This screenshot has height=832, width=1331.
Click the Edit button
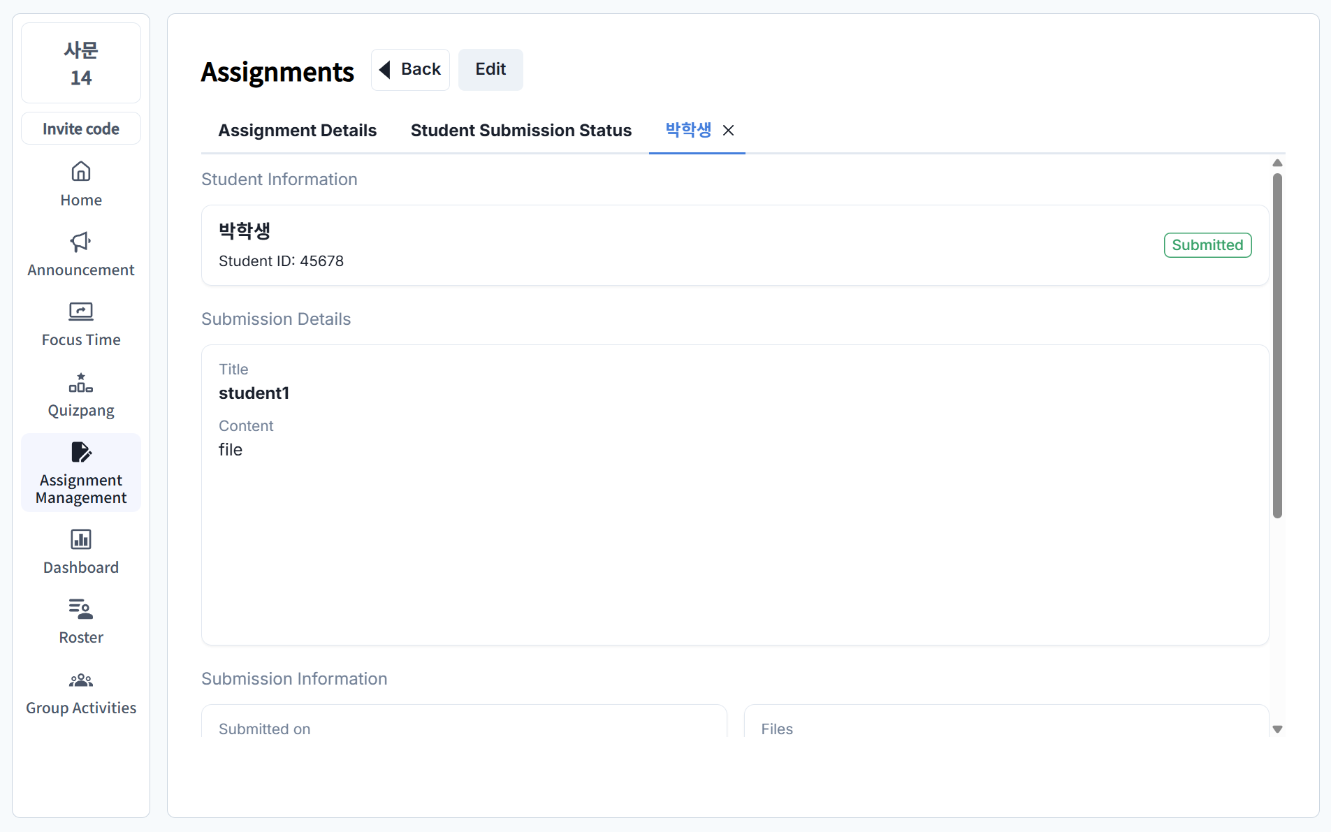[x=490, y=70]
